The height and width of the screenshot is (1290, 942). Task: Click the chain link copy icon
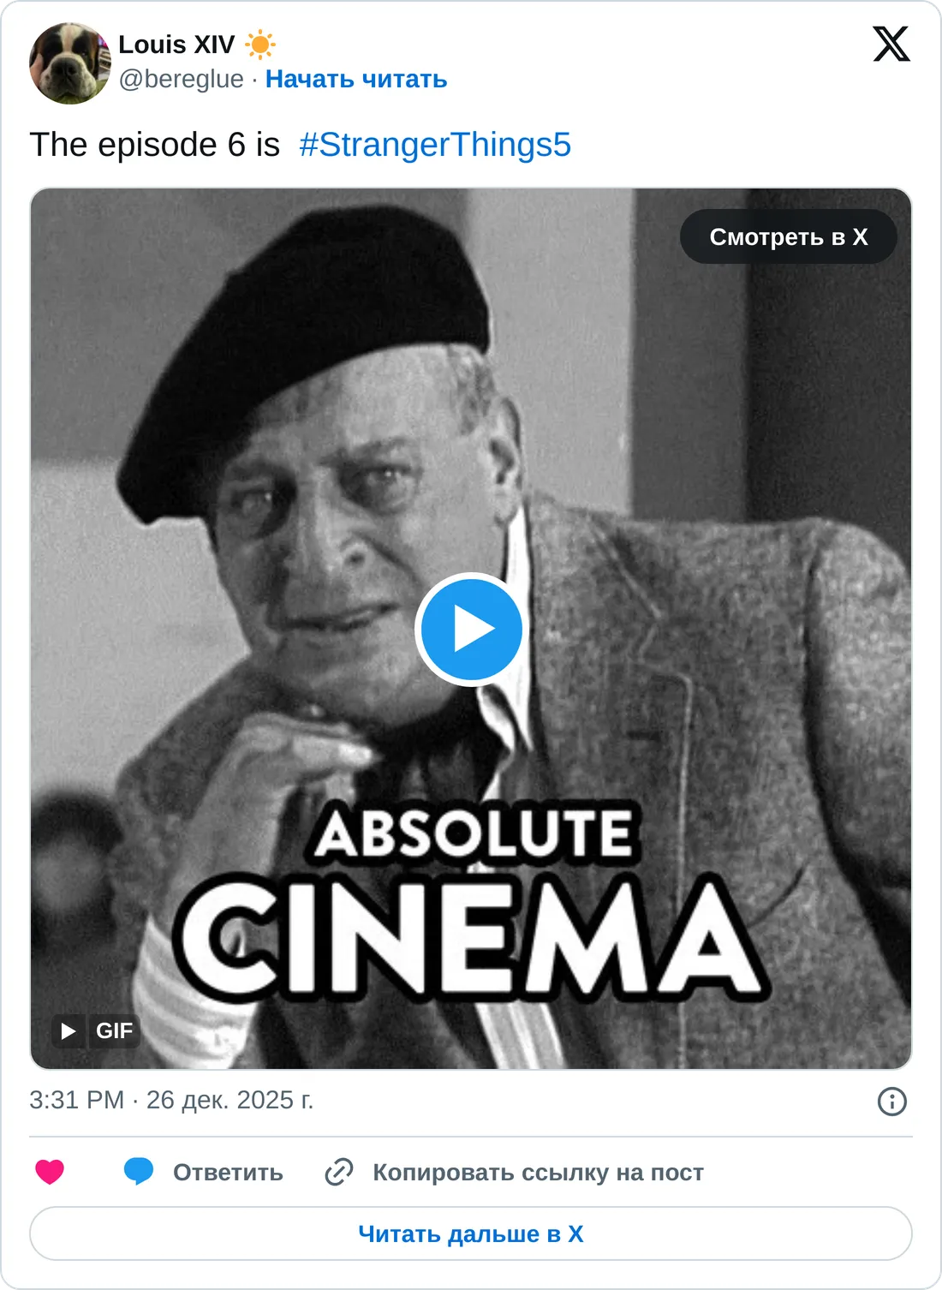pyautogui.click(x=339, y=1172)
